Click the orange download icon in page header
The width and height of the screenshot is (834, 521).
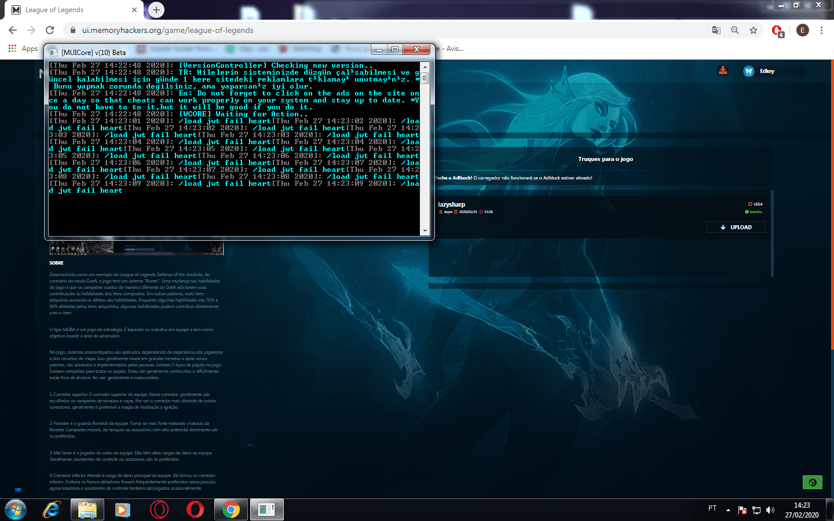pyautogui.click(x=723, y=71)
